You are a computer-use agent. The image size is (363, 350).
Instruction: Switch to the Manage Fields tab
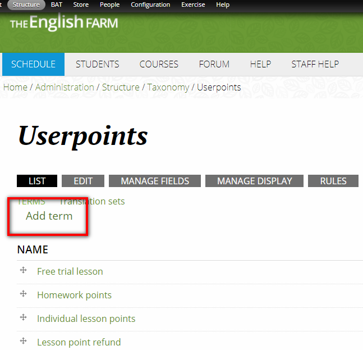click(x=155, y=181)
